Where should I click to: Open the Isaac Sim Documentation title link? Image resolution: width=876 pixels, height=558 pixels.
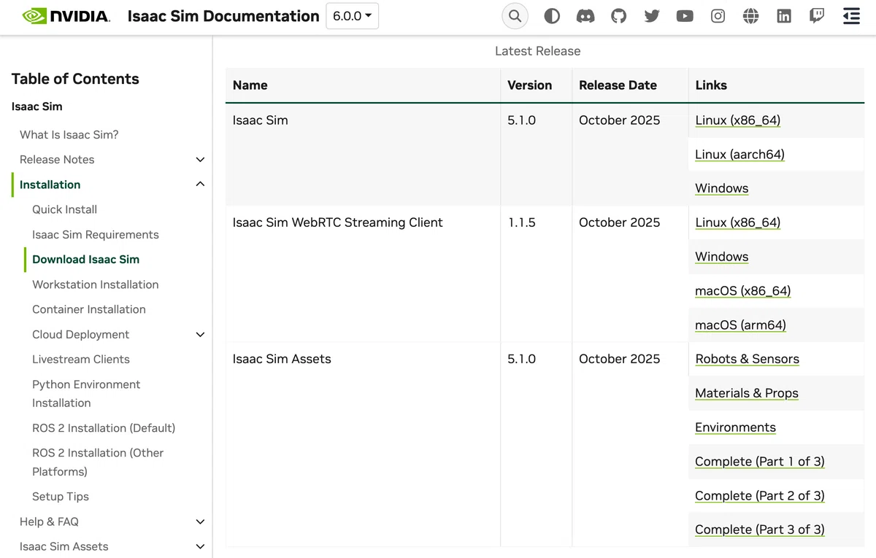(x=223, y=16)
